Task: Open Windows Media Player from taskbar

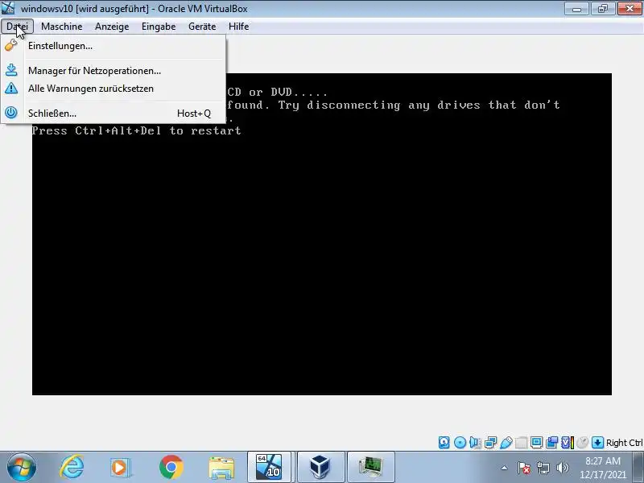Action: coord(120,468)
